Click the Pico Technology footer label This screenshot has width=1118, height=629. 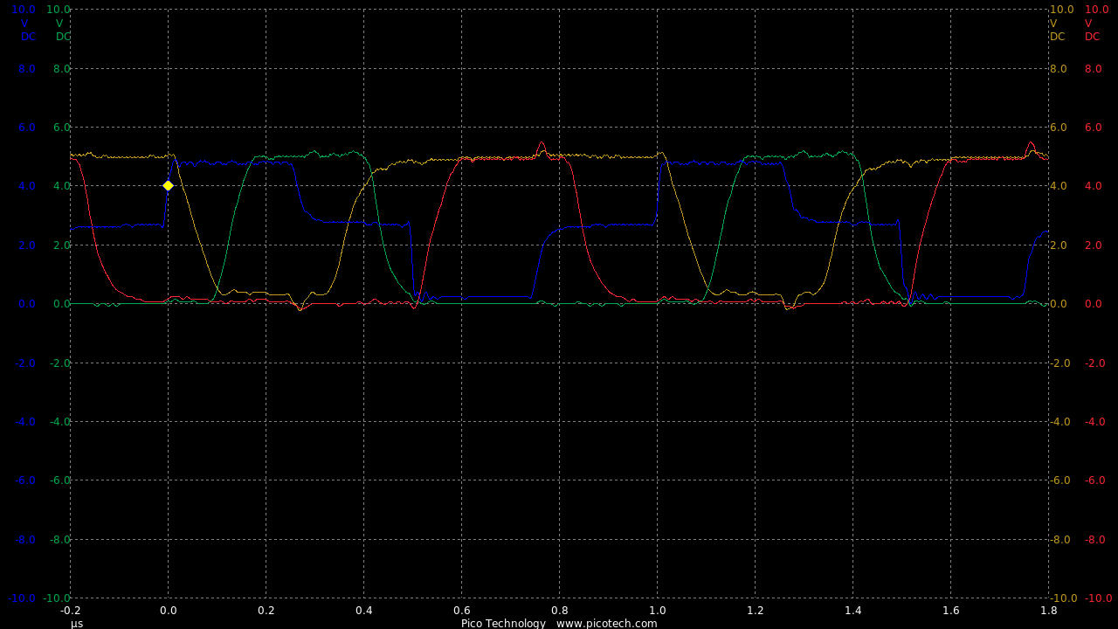(503, 623)
